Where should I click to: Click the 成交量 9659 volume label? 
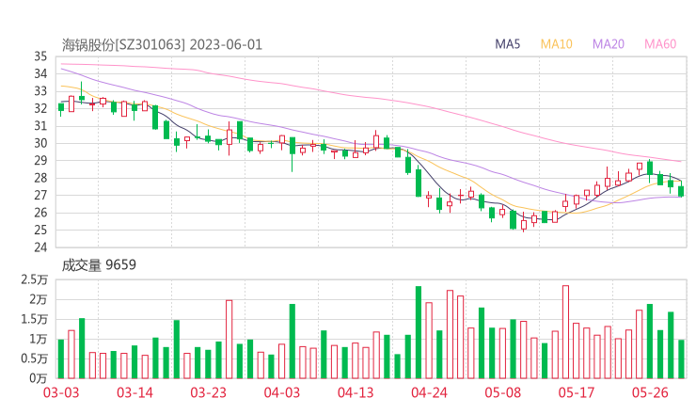99,265
